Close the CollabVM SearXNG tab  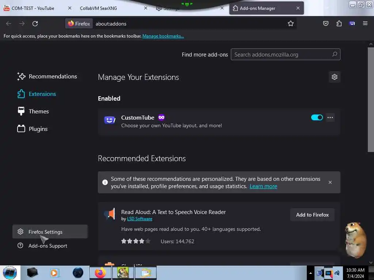[146, 8]
